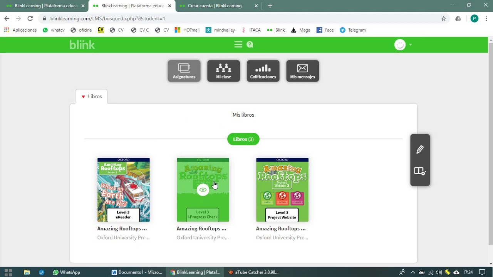
Task: Open Telegram bookmark
Action: tap(353, 30)
